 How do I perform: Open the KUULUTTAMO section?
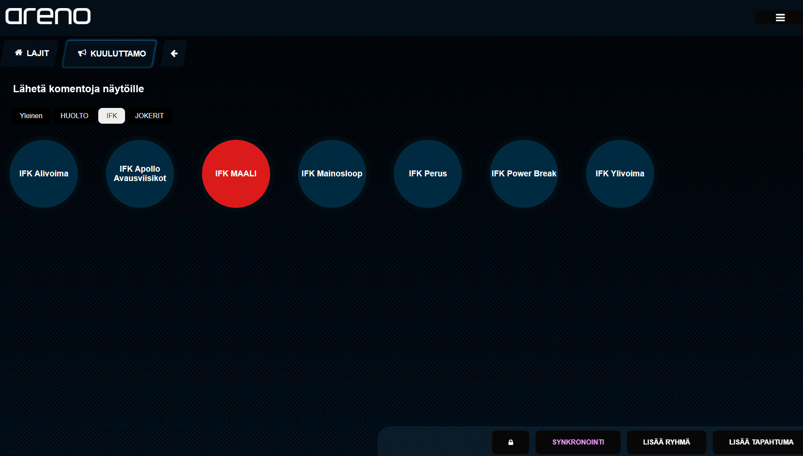click(x=111, y=54)
